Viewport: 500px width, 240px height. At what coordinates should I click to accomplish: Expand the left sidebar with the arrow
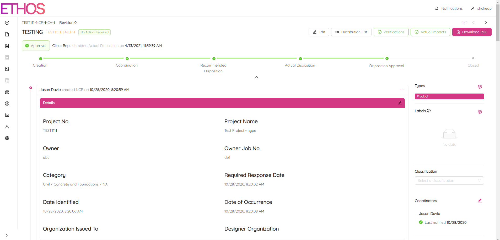click(7, 236)
